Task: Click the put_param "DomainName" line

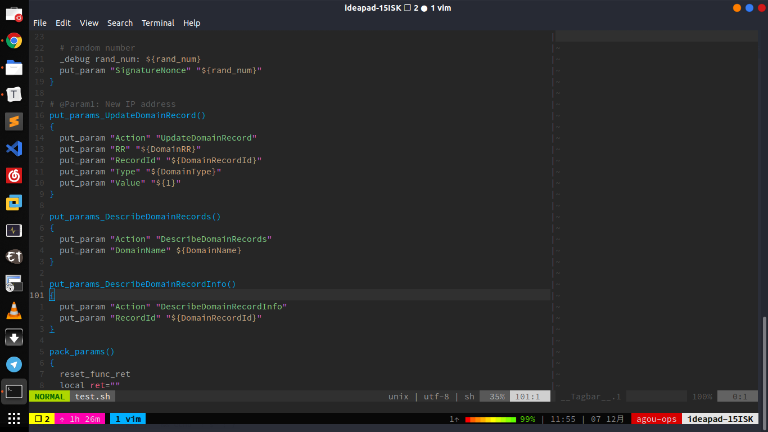Action: [151, 250]
